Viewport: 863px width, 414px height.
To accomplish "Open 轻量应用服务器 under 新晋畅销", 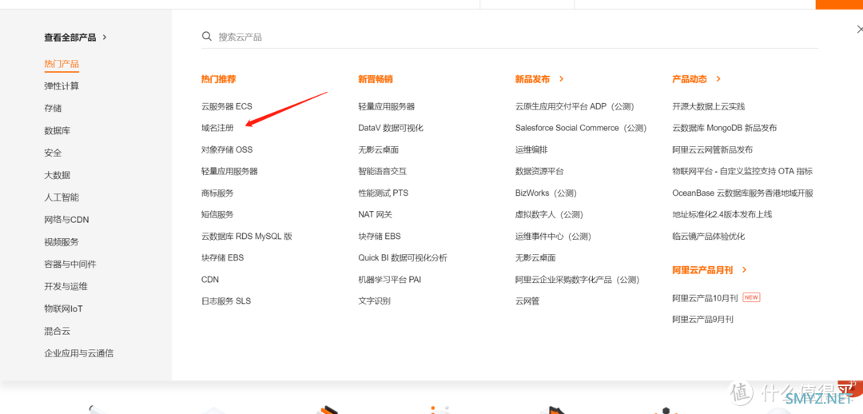I will (x=387, y=106).
